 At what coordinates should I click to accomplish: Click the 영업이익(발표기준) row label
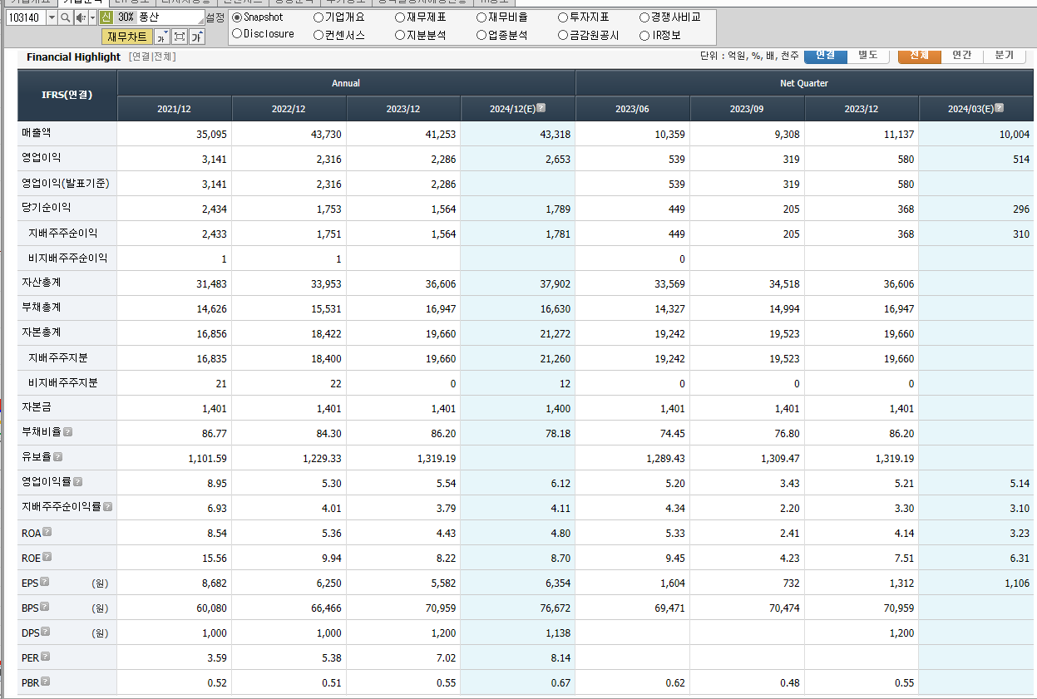tap(66, 183)
